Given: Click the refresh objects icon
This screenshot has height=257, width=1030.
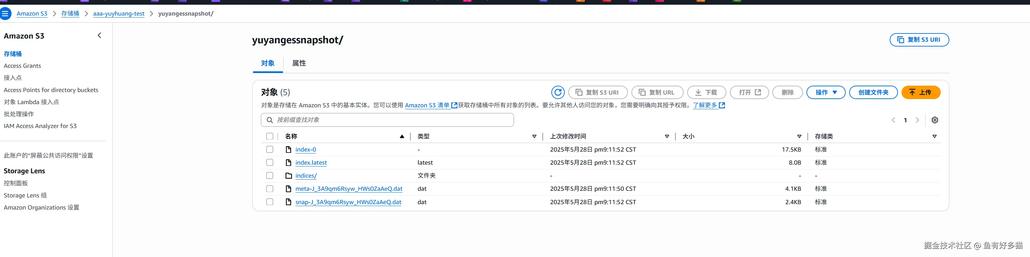Looking at the screenshot, I should coord(558,92).
